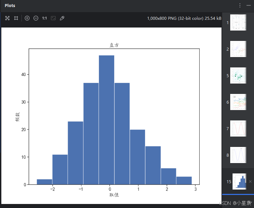Click the Fit Zoom to Window icon
This screenshot has height=208, width=254.
7,18
